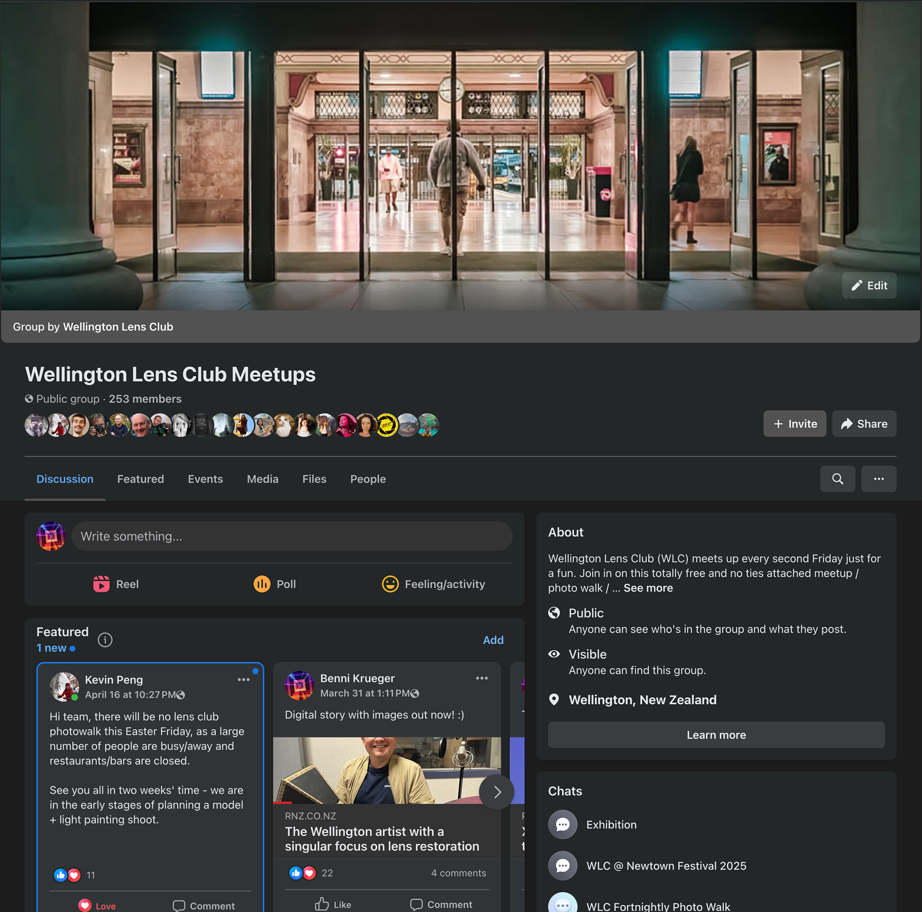The height and width of the screenshot is (912, 922).
Task: Create a Poll post
Action: coord(275,584)
